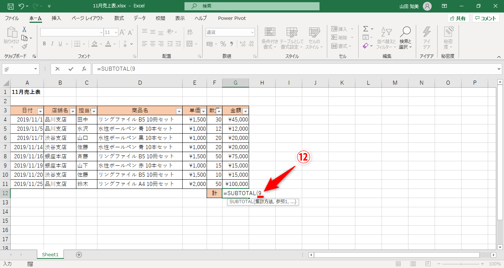Click the Cell Styles (セルのスタイル) icon
504x268 pixels.
point(314,32)
